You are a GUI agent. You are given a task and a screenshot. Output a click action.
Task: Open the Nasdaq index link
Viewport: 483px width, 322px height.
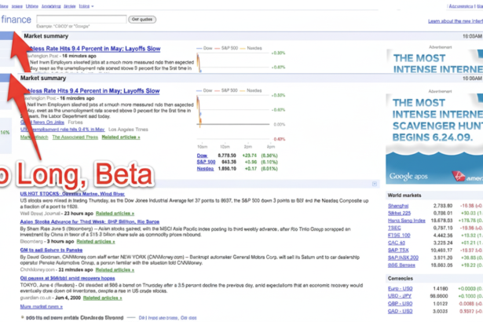coord(205,169)
